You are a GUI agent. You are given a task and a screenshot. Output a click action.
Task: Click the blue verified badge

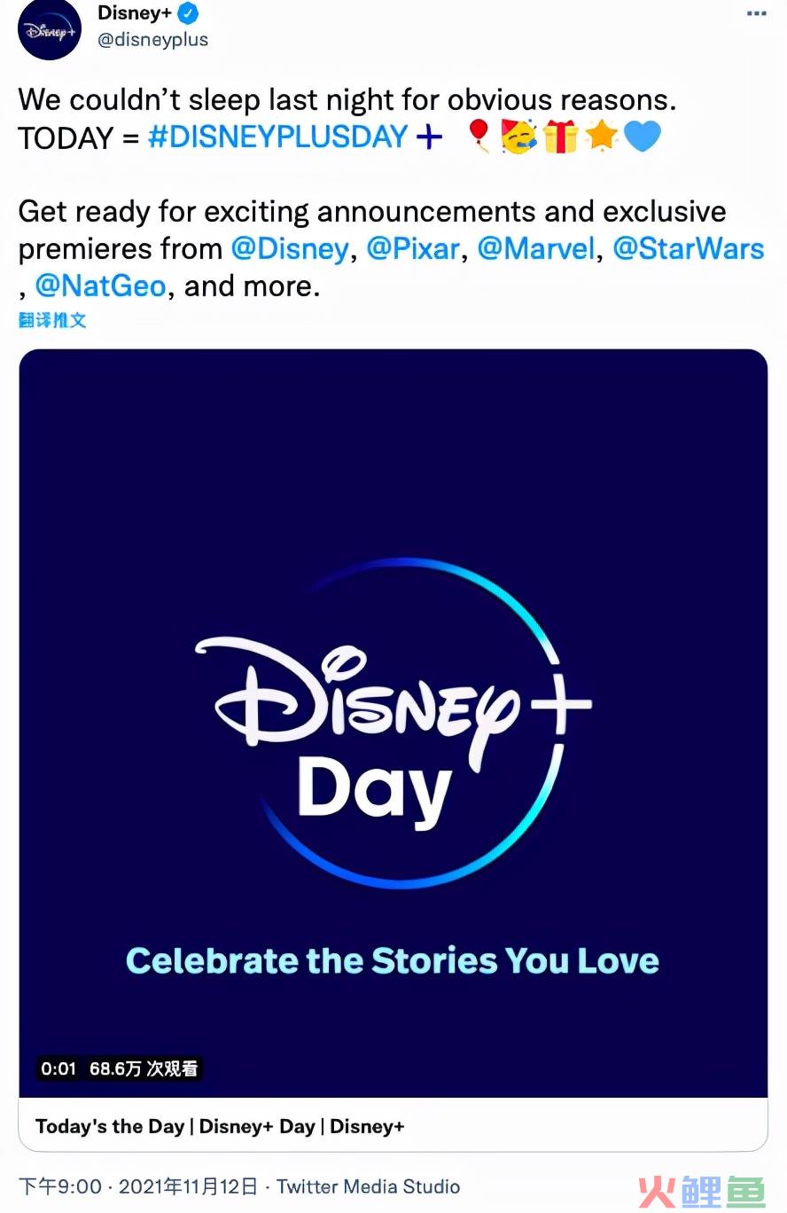click(x=189, y=14)
